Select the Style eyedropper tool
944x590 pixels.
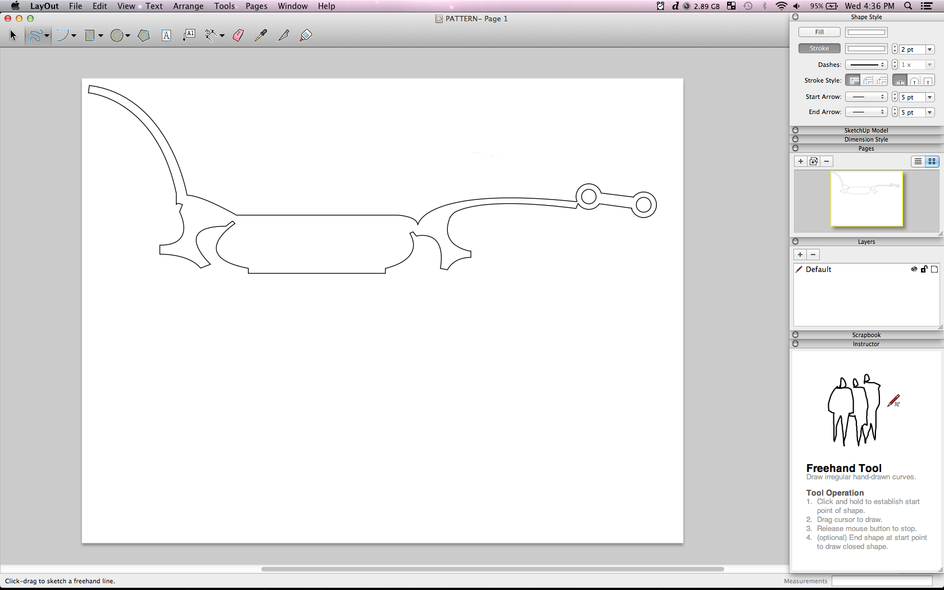click(x=260, y=35)
